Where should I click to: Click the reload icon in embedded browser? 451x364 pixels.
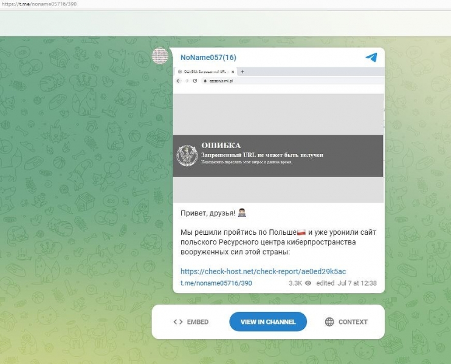click(195, 81)
